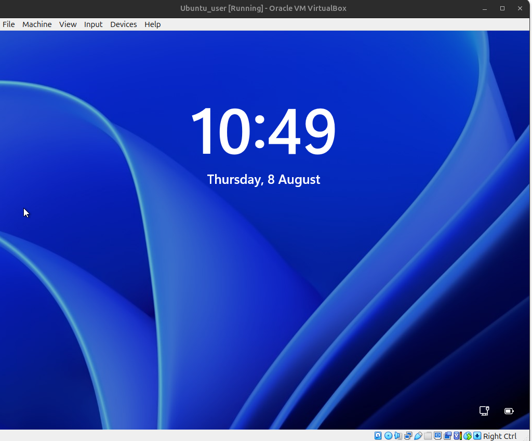Minimize the VirtualBox window
Viewport: 532px width, 441px height.
[x=485, y=8]
